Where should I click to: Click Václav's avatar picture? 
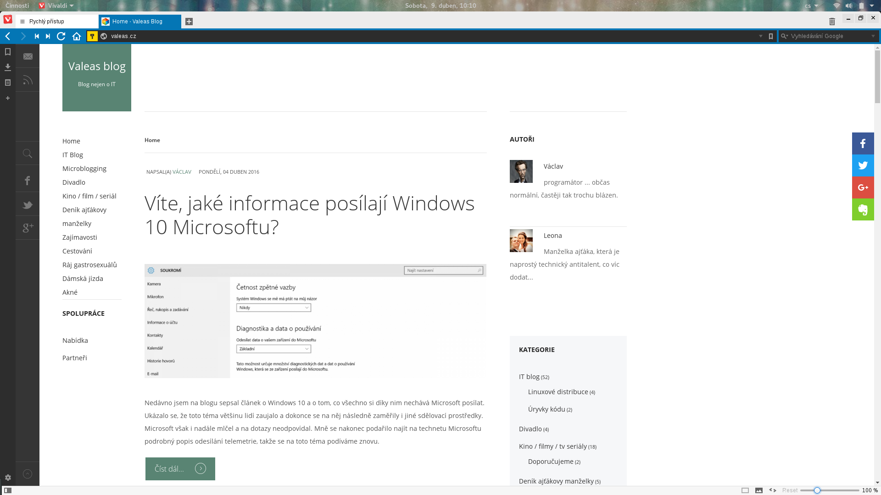[x=521, y=171]
